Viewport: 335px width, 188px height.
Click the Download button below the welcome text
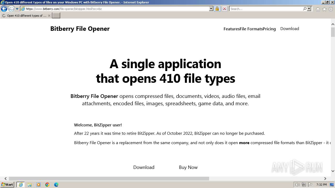click(x=144, y=167)
